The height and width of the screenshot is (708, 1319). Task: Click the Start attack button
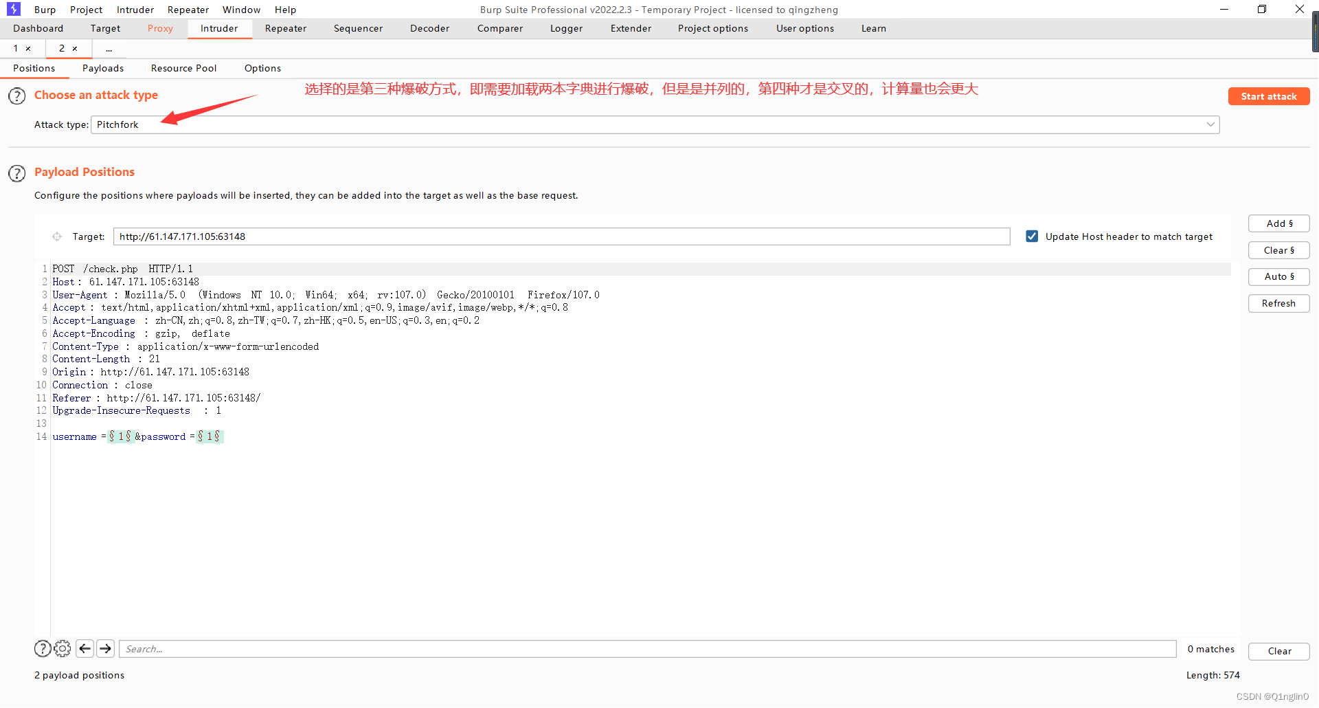click(x=1268, y=96)
